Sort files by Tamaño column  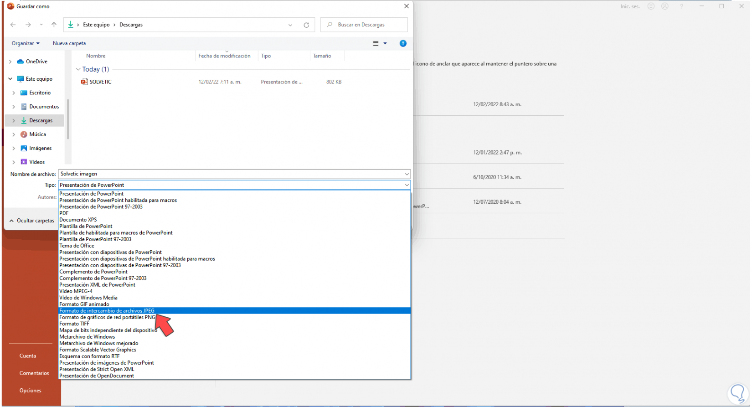pos(322,56)
